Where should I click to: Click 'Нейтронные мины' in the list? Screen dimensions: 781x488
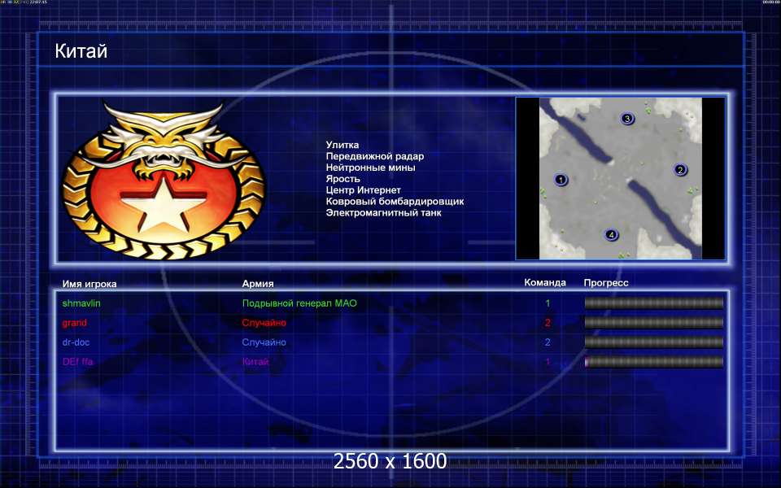click(x=370, y=168)
